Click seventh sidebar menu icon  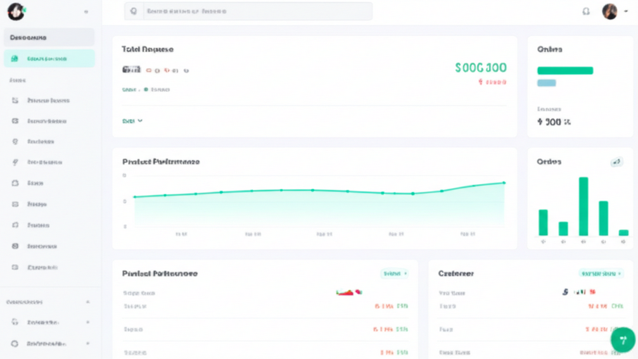click(x=15, y=225)
